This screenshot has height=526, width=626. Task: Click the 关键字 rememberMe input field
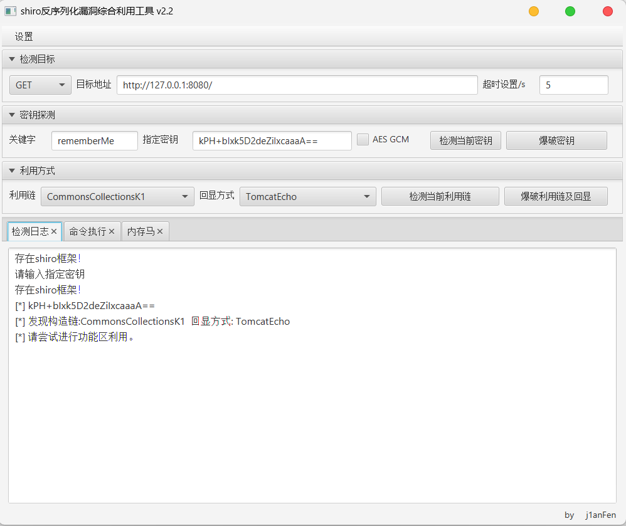[95, 141]
